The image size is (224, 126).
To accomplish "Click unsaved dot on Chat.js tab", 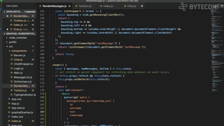I will pos(142,6).
